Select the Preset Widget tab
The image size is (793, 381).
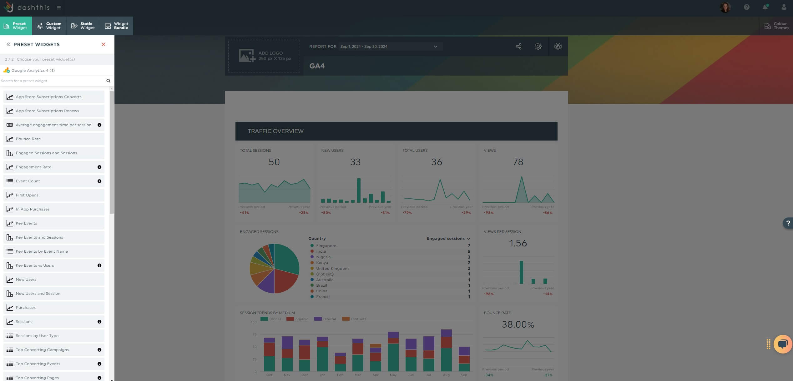(19, 25)
